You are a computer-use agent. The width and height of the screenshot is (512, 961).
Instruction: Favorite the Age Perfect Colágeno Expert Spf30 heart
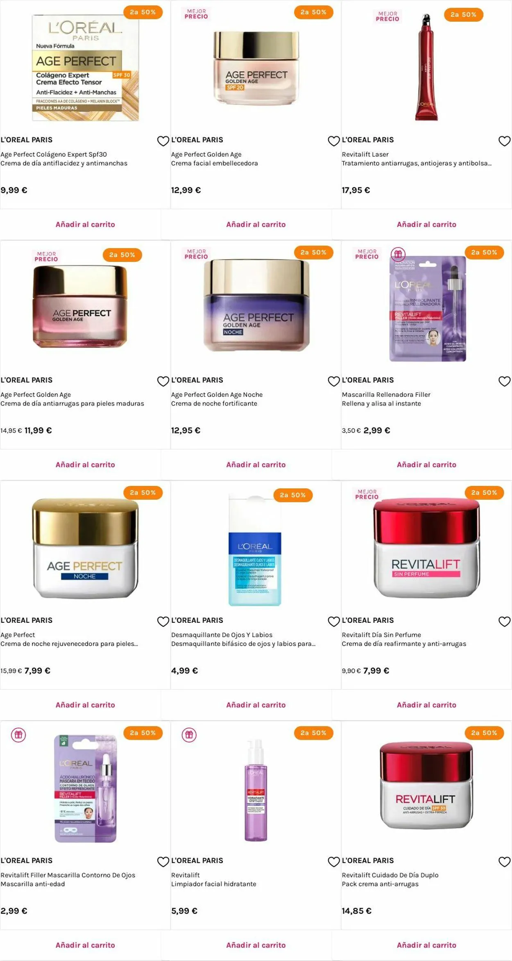(163, 141)
